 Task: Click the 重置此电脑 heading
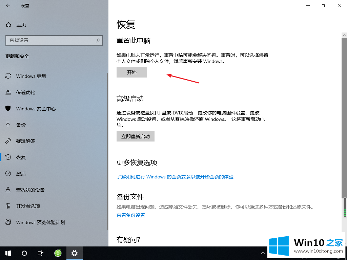click(133, 41)
